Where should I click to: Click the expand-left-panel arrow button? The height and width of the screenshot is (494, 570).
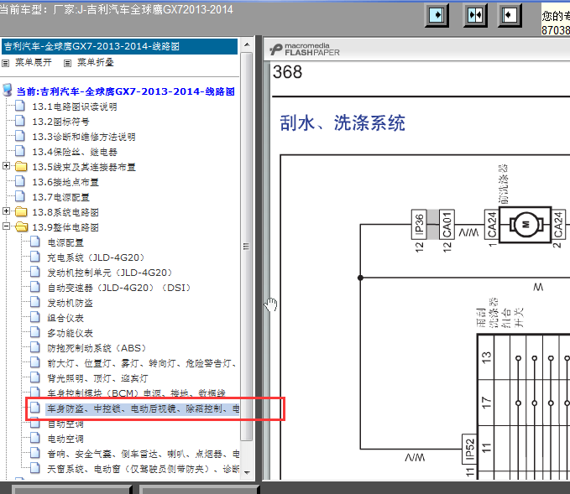437,15
